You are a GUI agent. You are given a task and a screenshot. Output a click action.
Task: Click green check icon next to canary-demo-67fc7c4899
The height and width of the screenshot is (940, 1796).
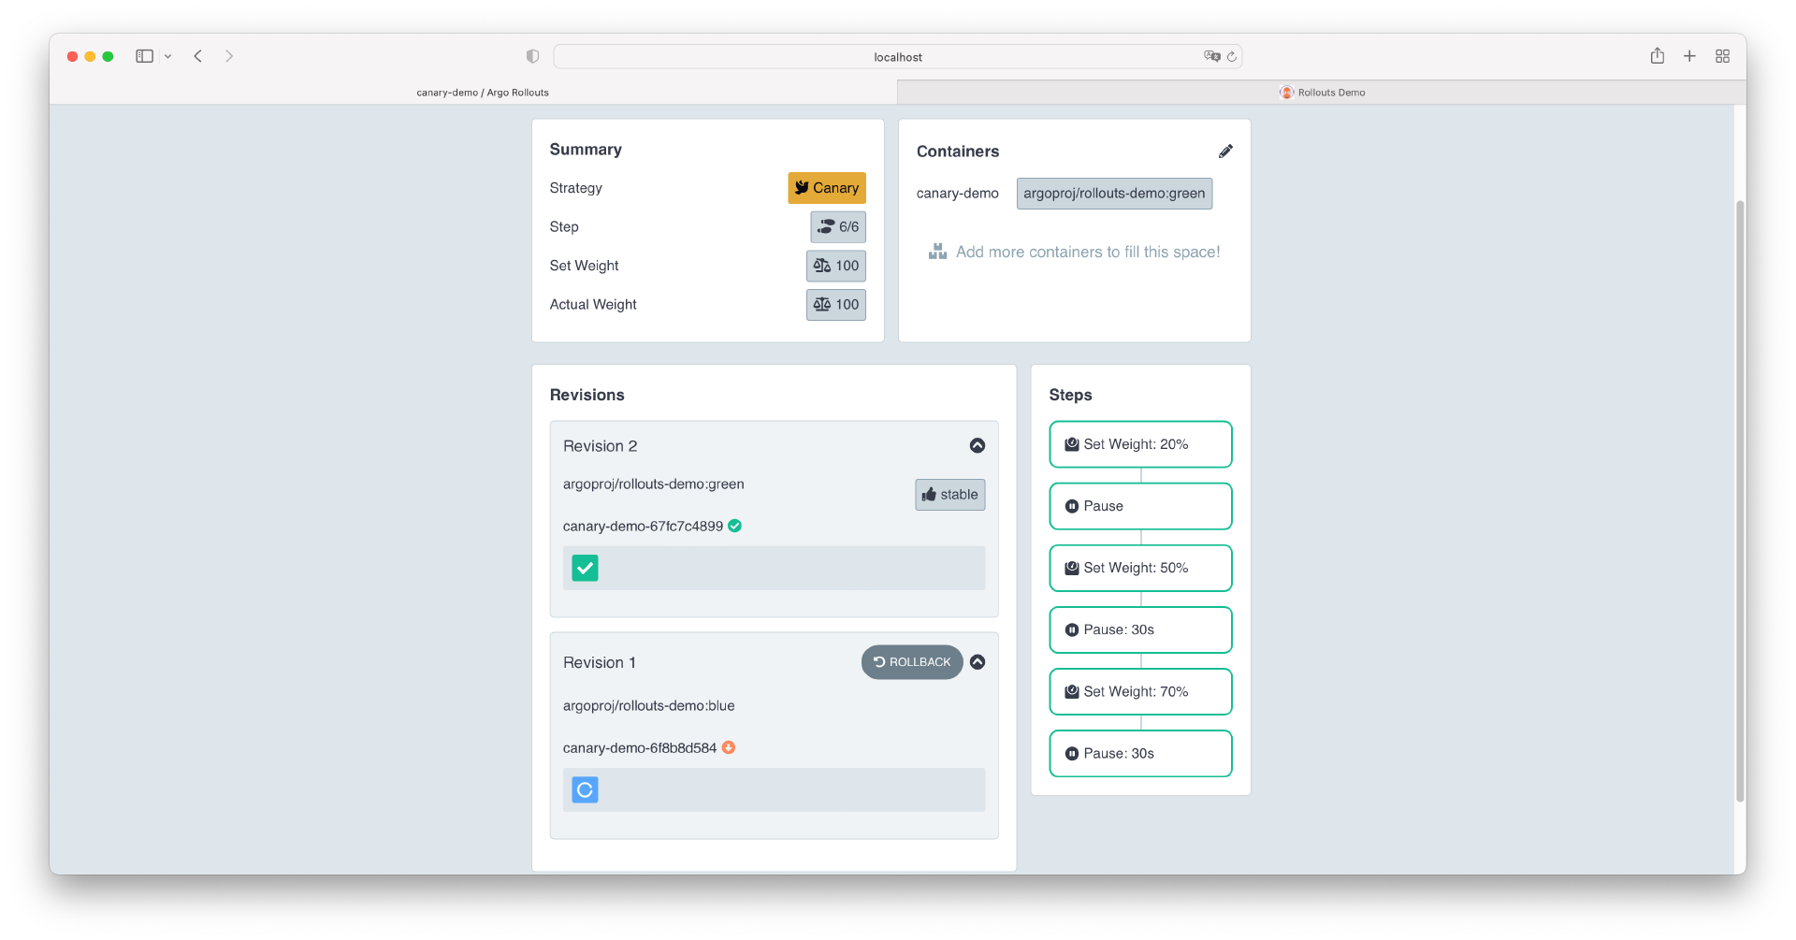tap(735, 526)
